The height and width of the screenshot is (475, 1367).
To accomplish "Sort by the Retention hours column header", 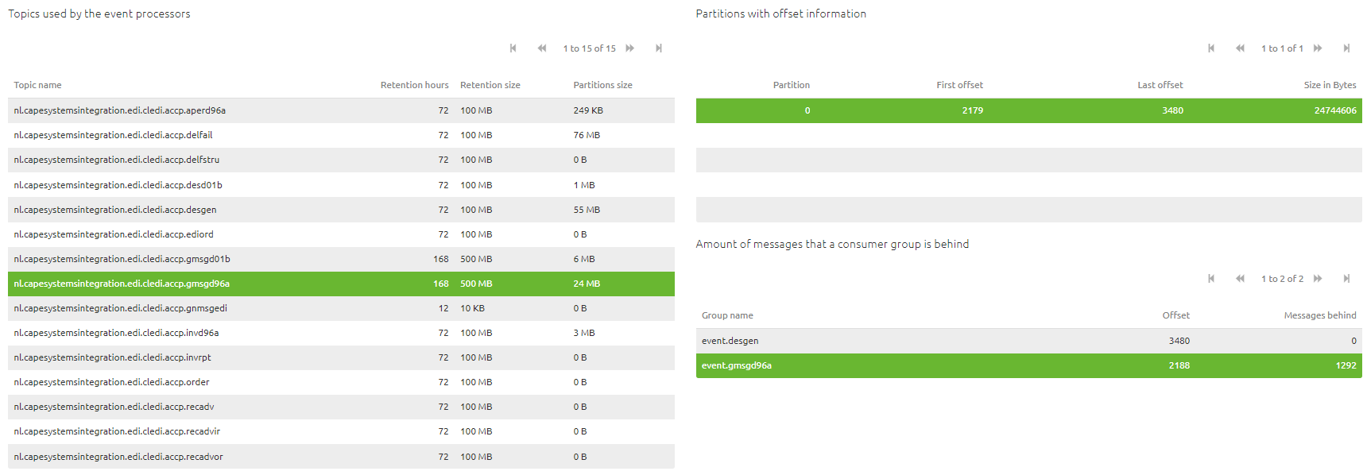I will 415,84.
